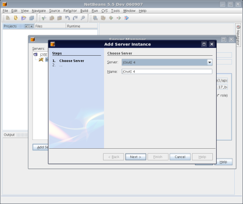Open the Edit menu
The height and width of the screenshot is (204, 243).
[14, 11]
